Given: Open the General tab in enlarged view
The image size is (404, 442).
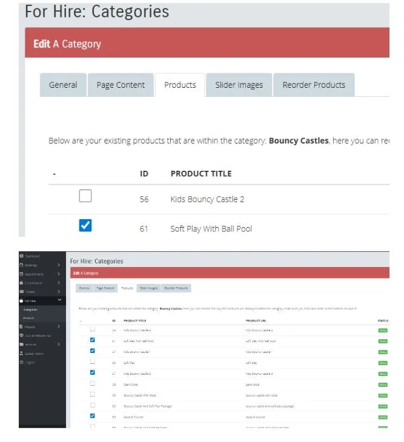Looking at the screenshot, I should click(63, 85).
